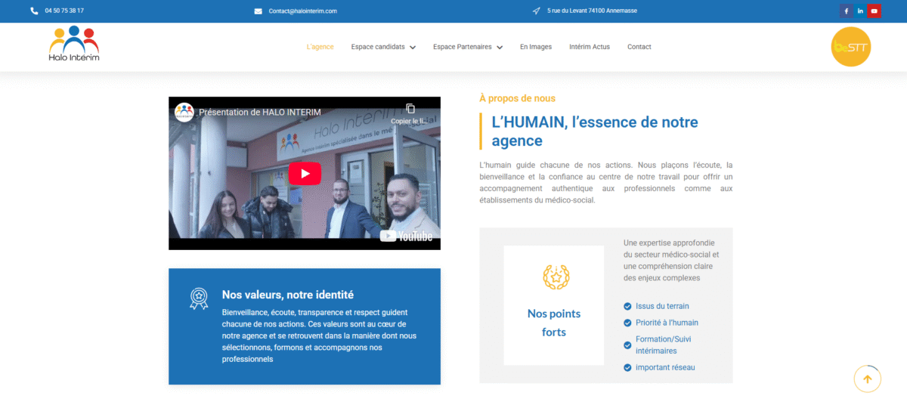Expand the Espace candidats dropdown arrow

click(x=413, y=48)
